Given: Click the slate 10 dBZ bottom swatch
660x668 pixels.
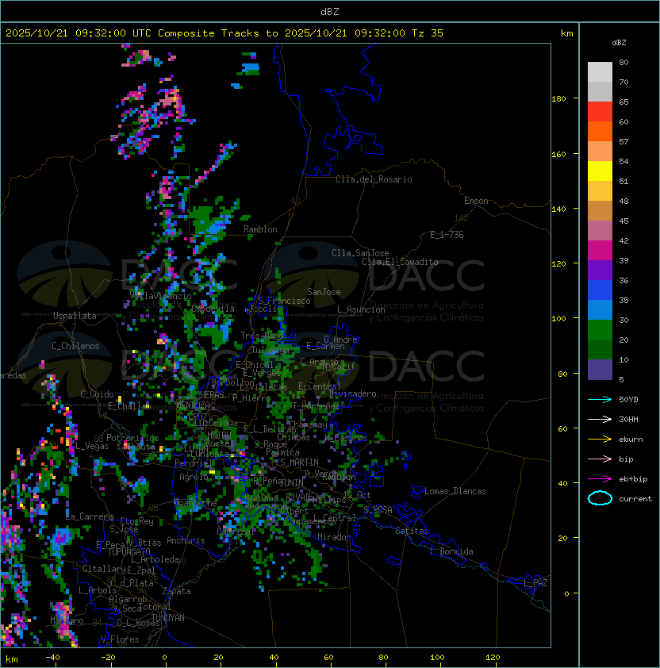Looking at the screenshot, I should [x=600, y=370].
